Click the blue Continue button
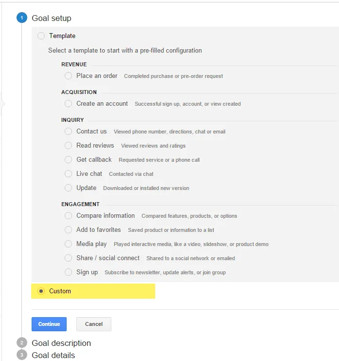Viewport: 339px width, 361px height. 49,324
